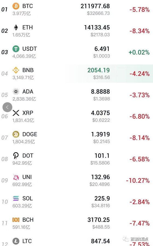Click the Dogecoin dog icon

(x=16, y=134)
